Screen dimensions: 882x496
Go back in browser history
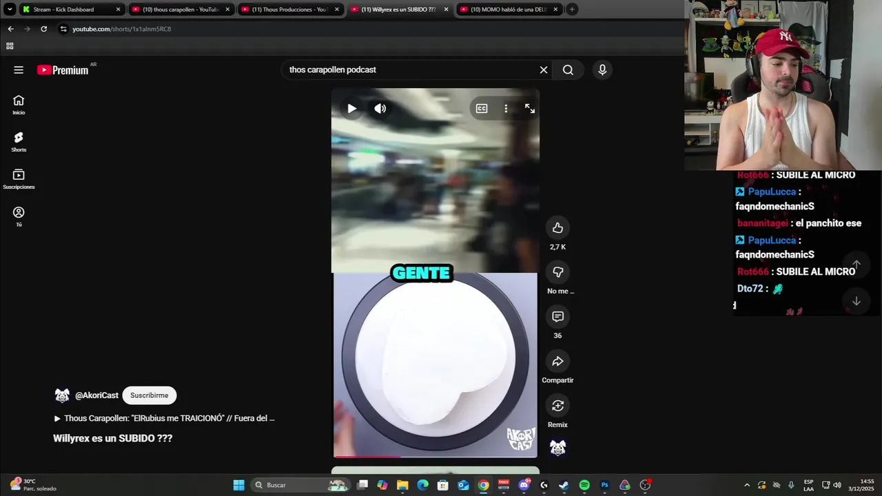10,29
